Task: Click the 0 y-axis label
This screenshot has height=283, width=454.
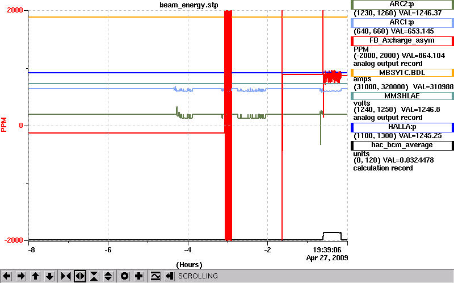Action: [21, 126]
